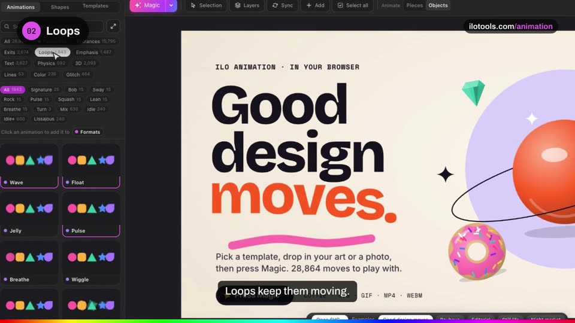Filter by Emphasis category chip
575x323 pixels.
(93, 53)
